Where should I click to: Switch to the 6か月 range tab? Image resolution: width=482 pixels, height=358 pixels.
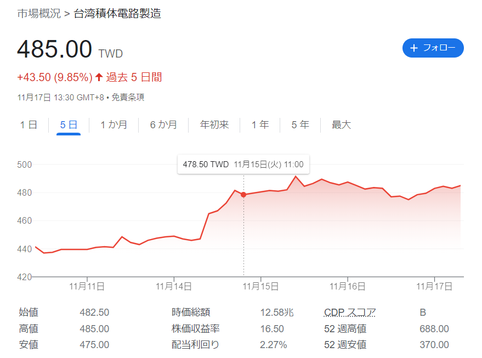pos(163,125)
